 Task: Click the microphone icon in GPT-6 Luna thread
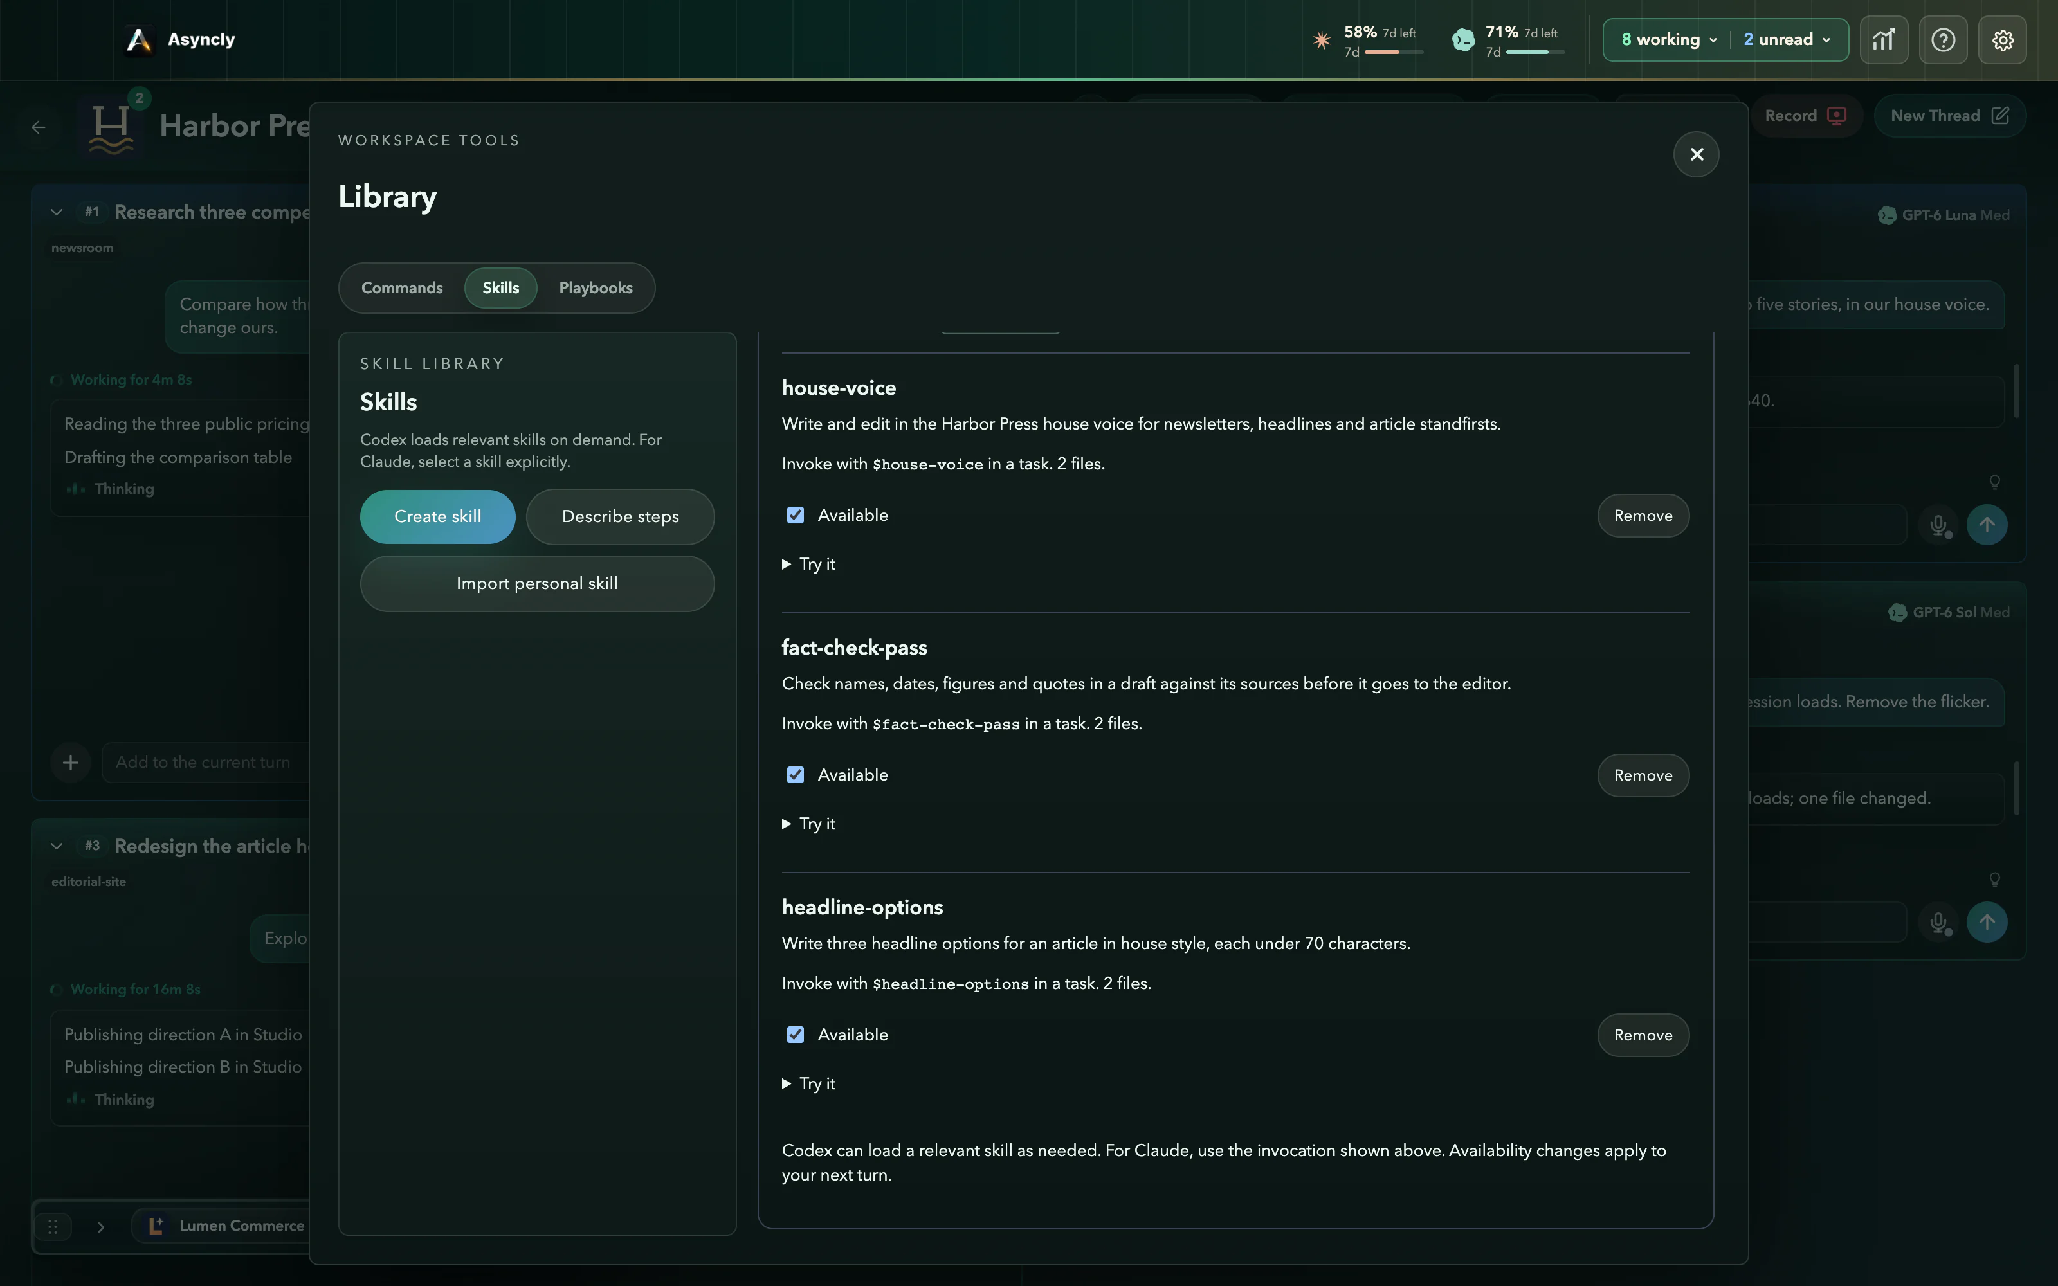coord(1939,525)
